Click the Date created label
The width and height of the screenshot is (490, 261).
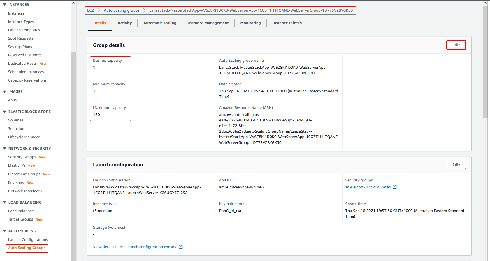point(230,84)
